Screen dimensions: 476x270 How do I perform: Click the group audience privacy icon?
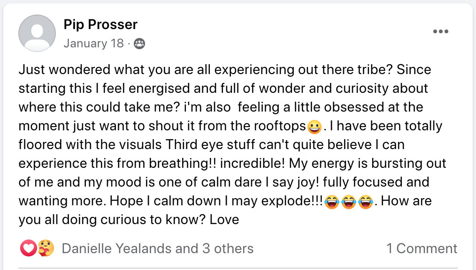(139, 44)
